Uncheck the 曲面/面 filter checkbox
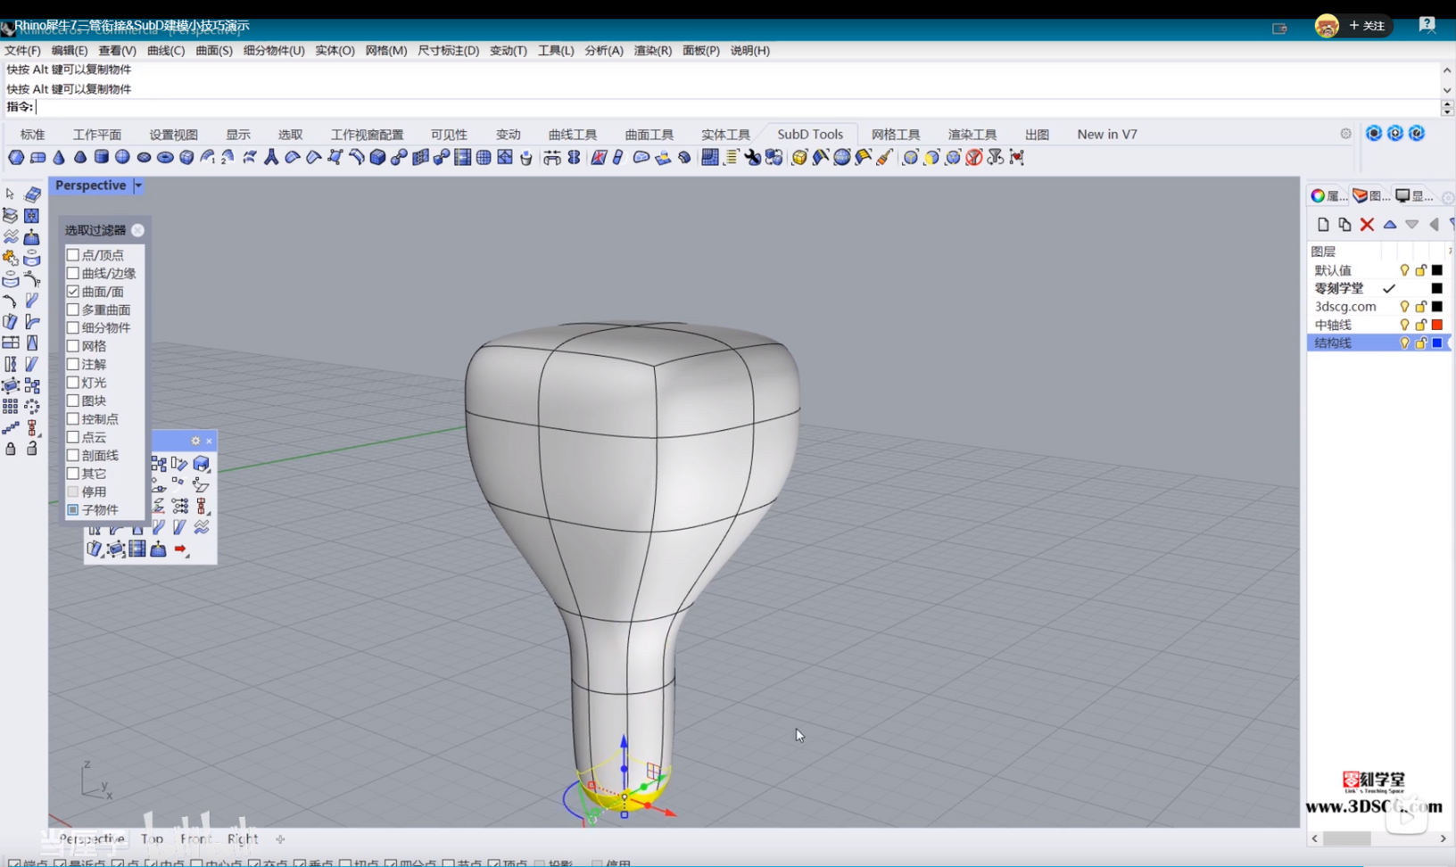This screenshot has width=1456, height=867. click(x=73, y=291)
